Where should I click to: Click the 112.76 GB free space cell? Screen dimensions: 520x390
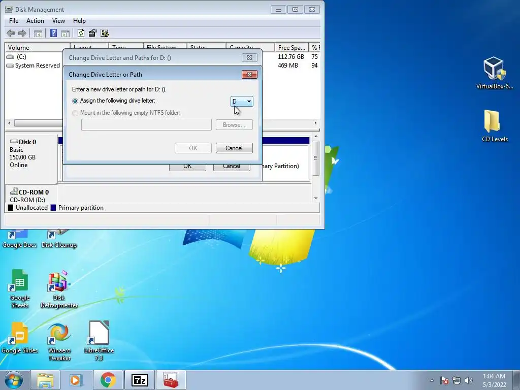[x=291, y=57]
